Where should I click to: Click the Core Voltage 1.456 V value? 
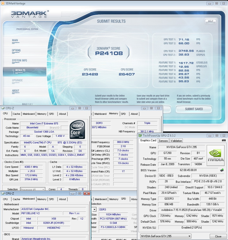click(x=60, y=136)
